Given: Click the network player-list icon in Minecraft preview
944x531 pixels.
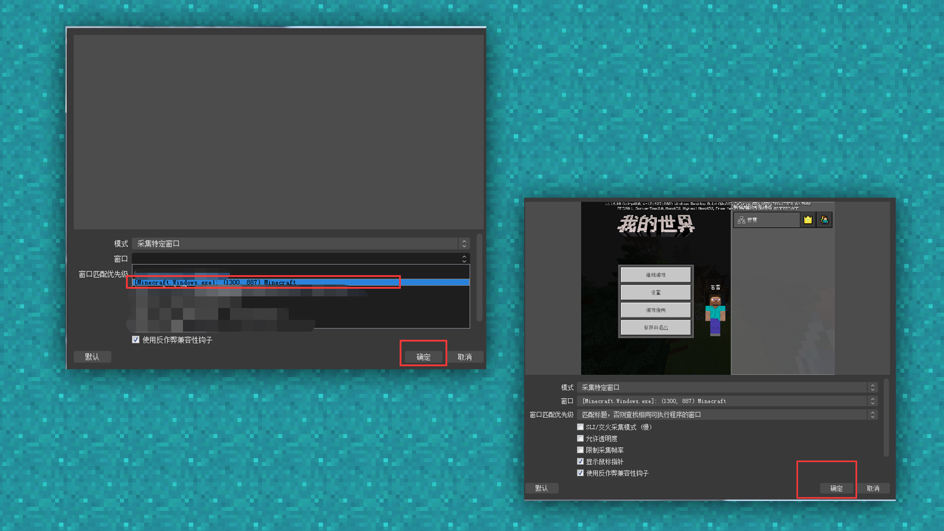Looking at the screenshot, I should pos(741,220).
